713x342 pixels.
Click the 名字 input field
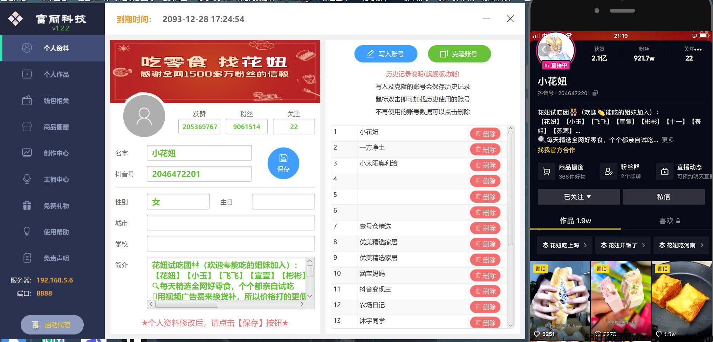point(199,153)
